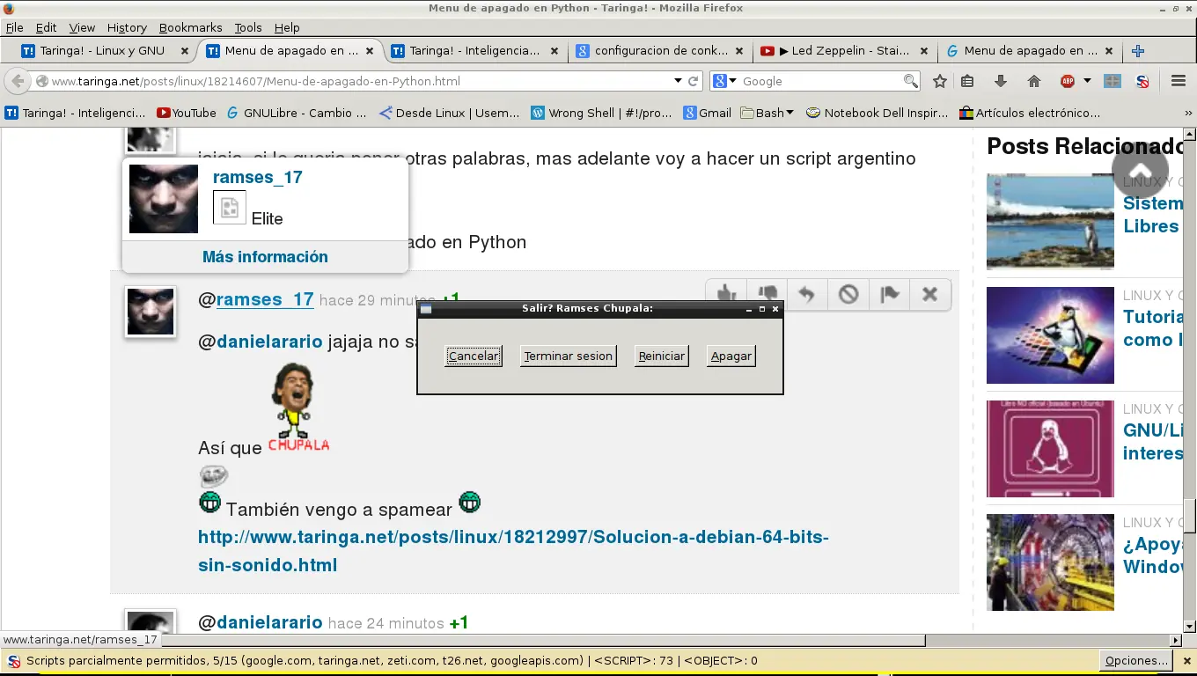This screenshot has height=676, width=1197.
Task: Go back with browser back arrow
Action: coord(17,81)
